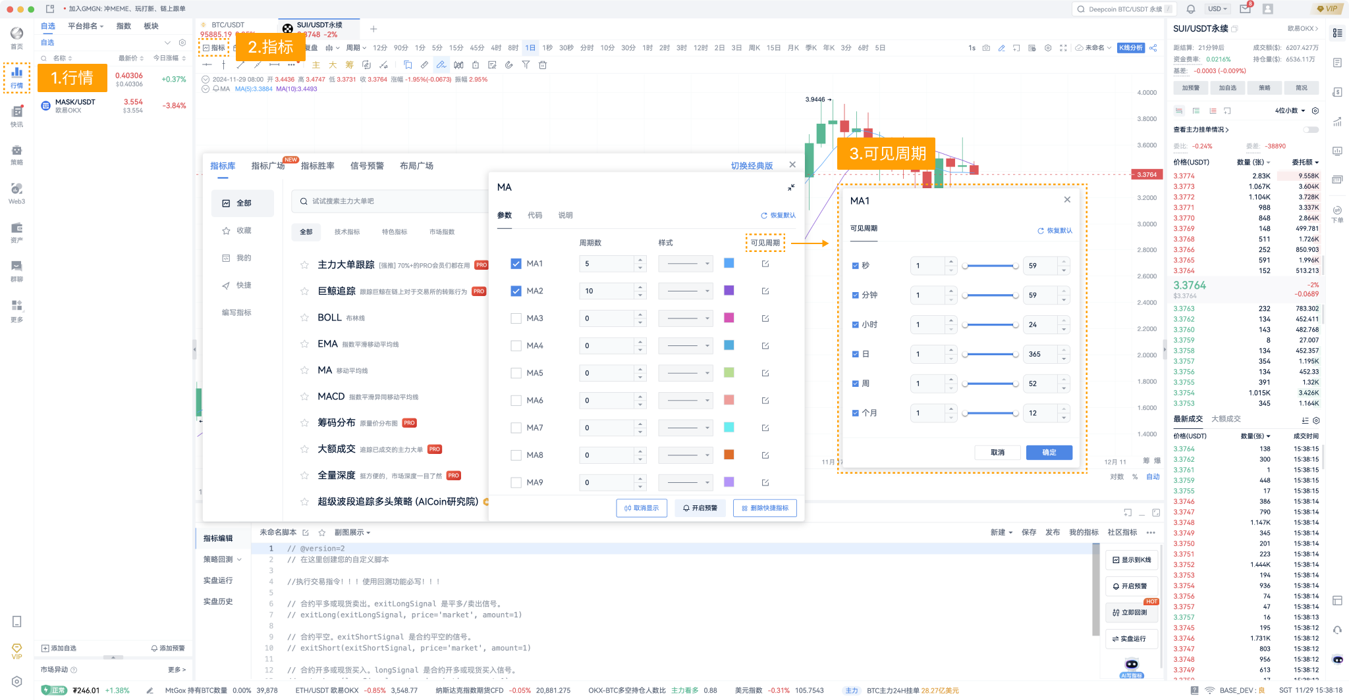Click the order book settings gear icon
This screenshot has height=700, width=1349.
click(1315, 111)
